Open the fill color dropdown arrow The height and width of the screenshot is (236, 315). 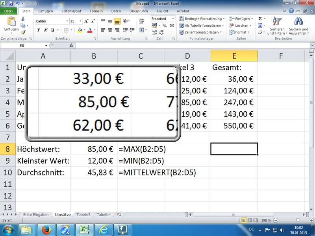(84, 30)
